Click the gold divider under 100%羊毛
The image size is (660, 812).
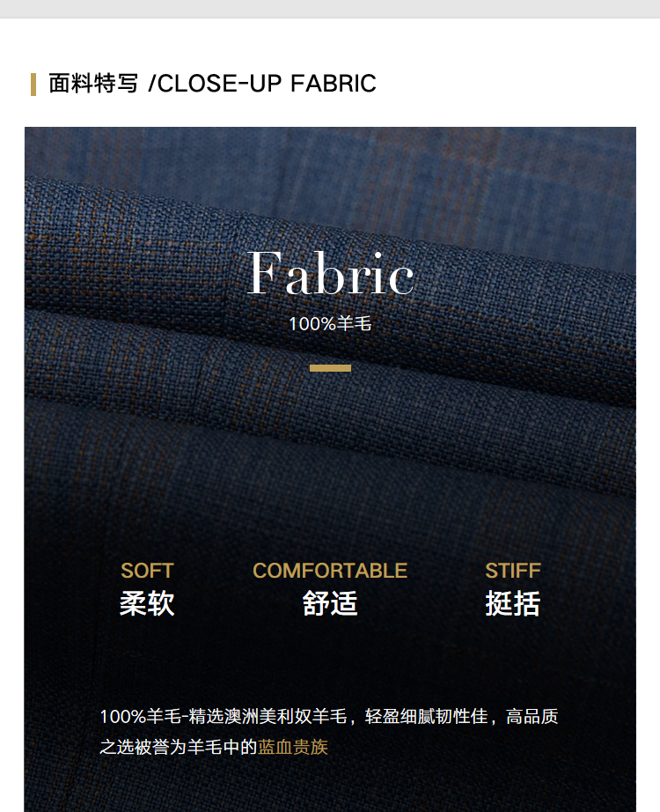(x=330, y=368)
